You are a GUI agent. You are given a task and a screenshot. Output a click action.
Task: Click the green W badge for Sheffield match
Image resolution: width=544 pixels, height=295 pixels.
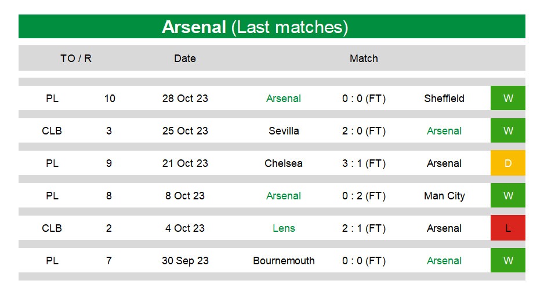click(x=507, y=99)
